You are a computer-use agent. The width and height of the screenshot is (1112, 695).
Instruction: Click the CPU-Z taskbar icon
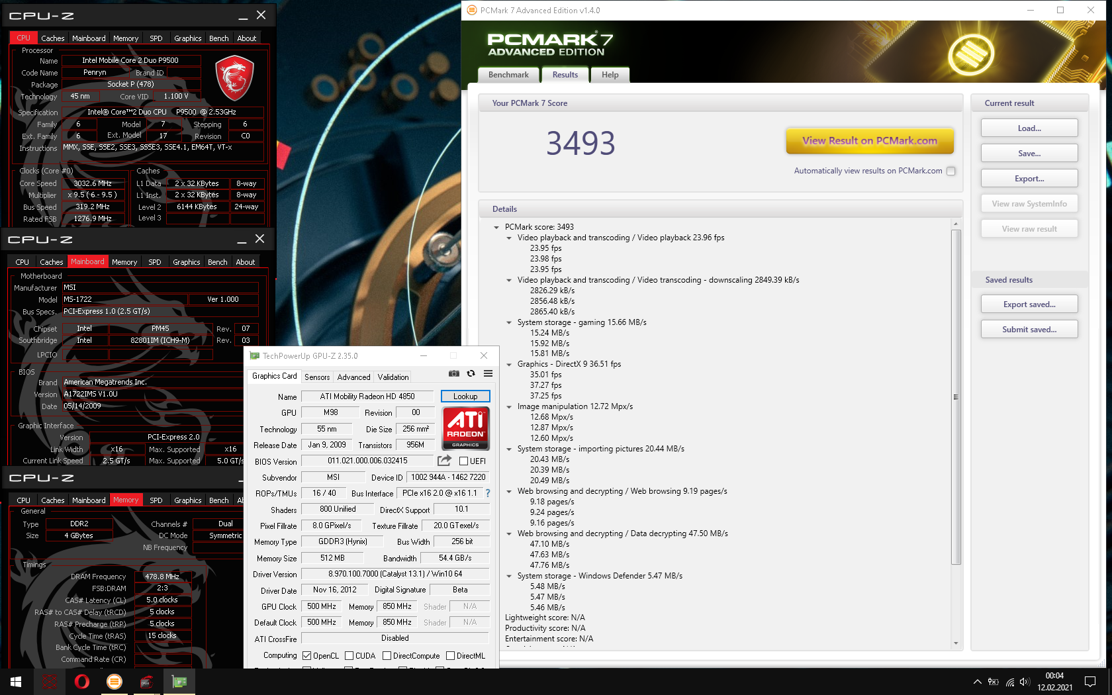point(146,682)
